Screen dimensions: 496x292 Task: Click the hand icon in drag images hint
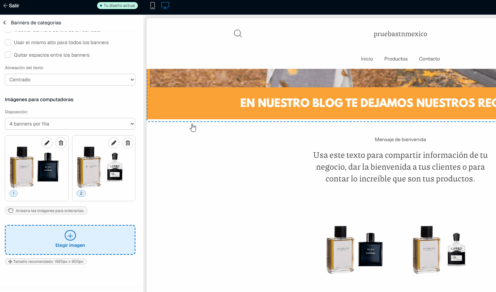tap(10, 210)
